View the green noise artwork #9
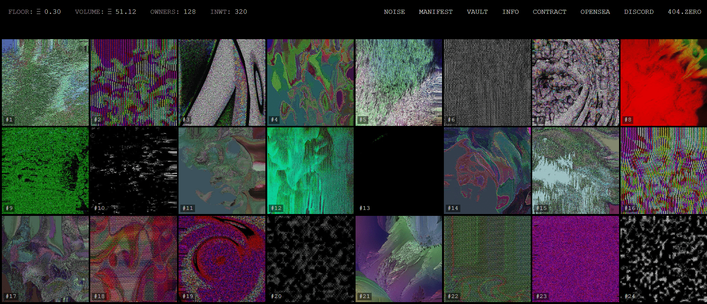This screenshot has width=707, height=304. point(45,171)
